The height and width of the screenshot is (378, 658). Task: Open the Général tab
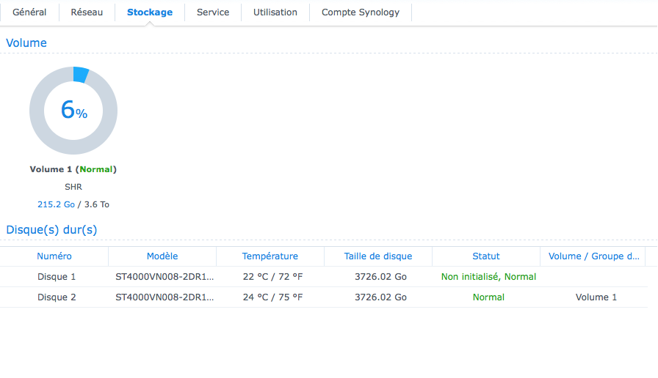pos(29,12)
